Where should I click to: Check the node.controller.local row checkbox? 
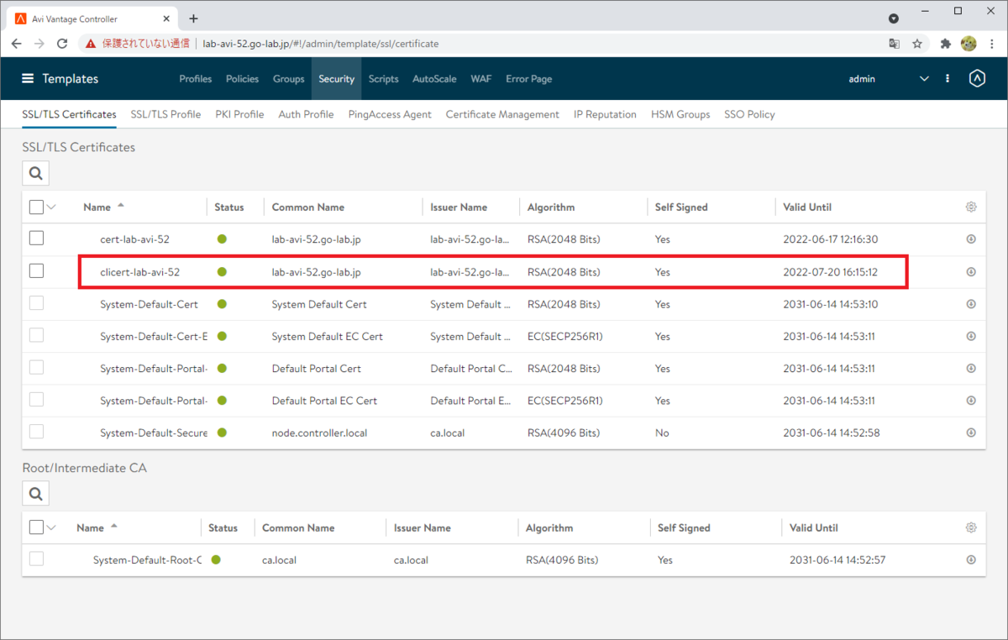click(36, 432)
